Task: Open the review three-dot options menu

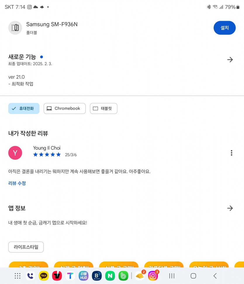Action: (x=231, y=153)
